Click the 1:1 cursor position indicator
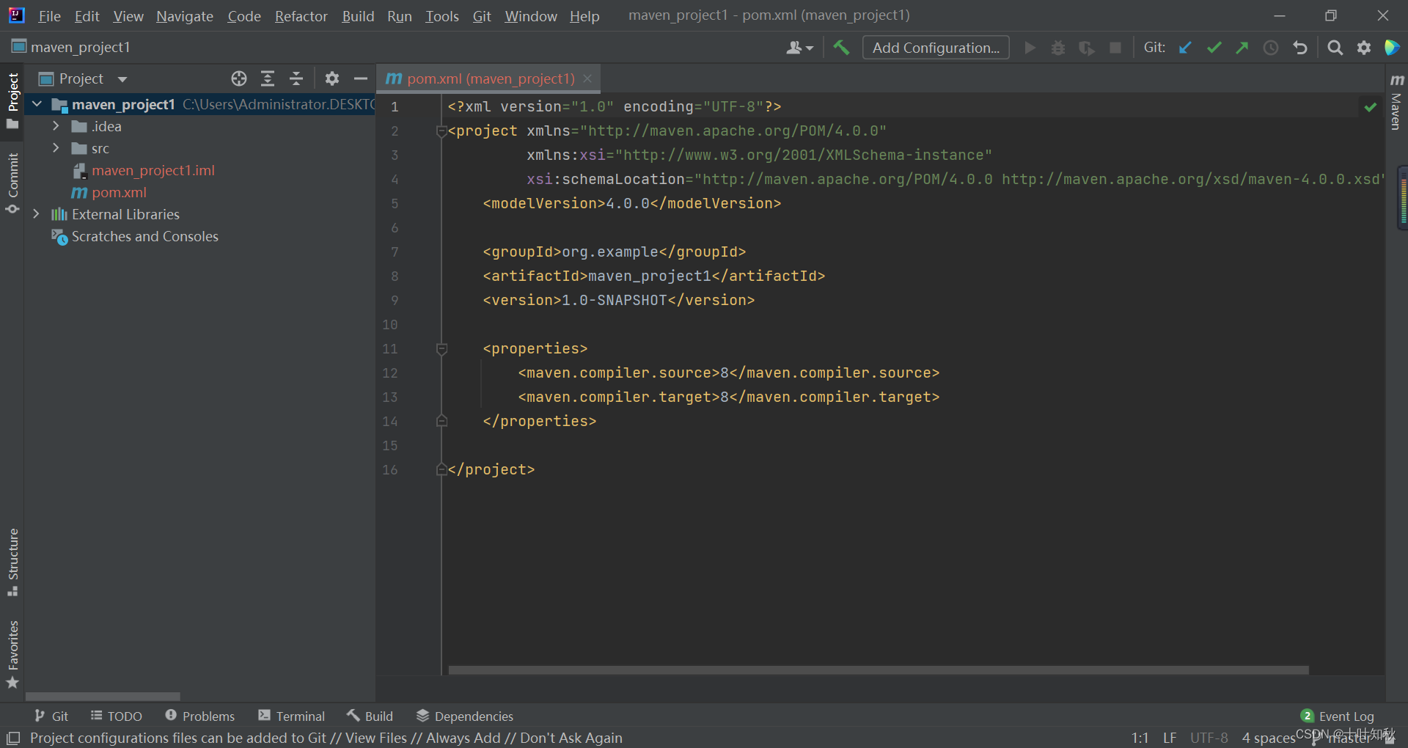Image resolution: width=1408 pixels, height=748 pixels. coord(1140,738)
